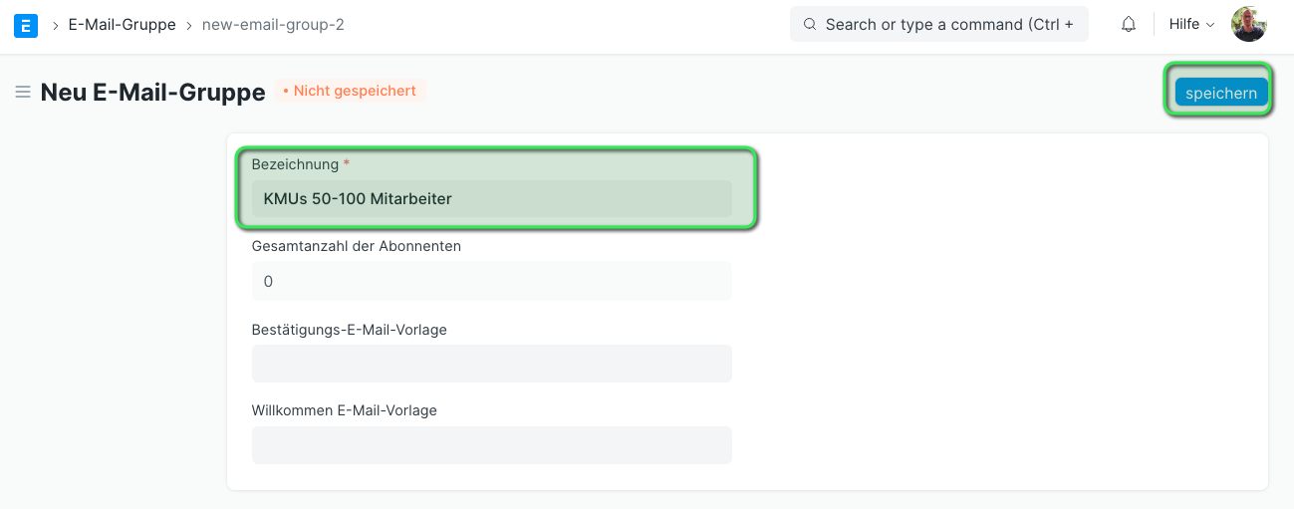Open the user avatar menu

1248,24
